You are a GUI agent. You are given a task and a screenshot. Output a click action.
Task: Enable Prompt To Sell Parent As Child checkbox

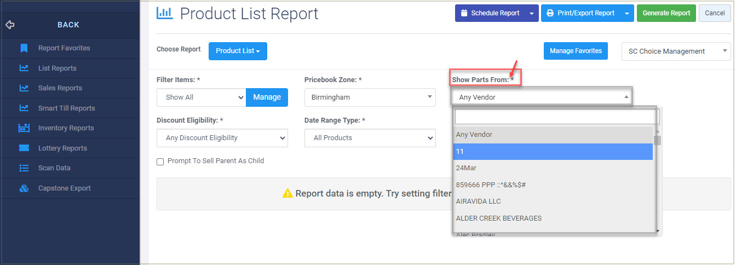pyautogui.click(x=160, y=162)
